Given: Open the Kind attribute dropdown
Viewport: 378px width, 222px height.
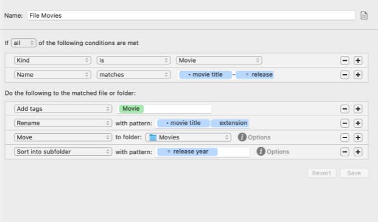Looking at the screenshot, I should pyautogui.click(x=52, y=60).
